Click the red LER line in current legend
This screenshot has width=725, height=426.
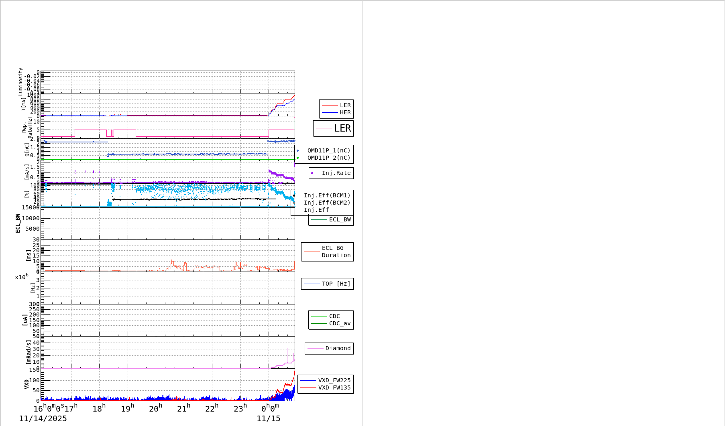coord(330,105)
